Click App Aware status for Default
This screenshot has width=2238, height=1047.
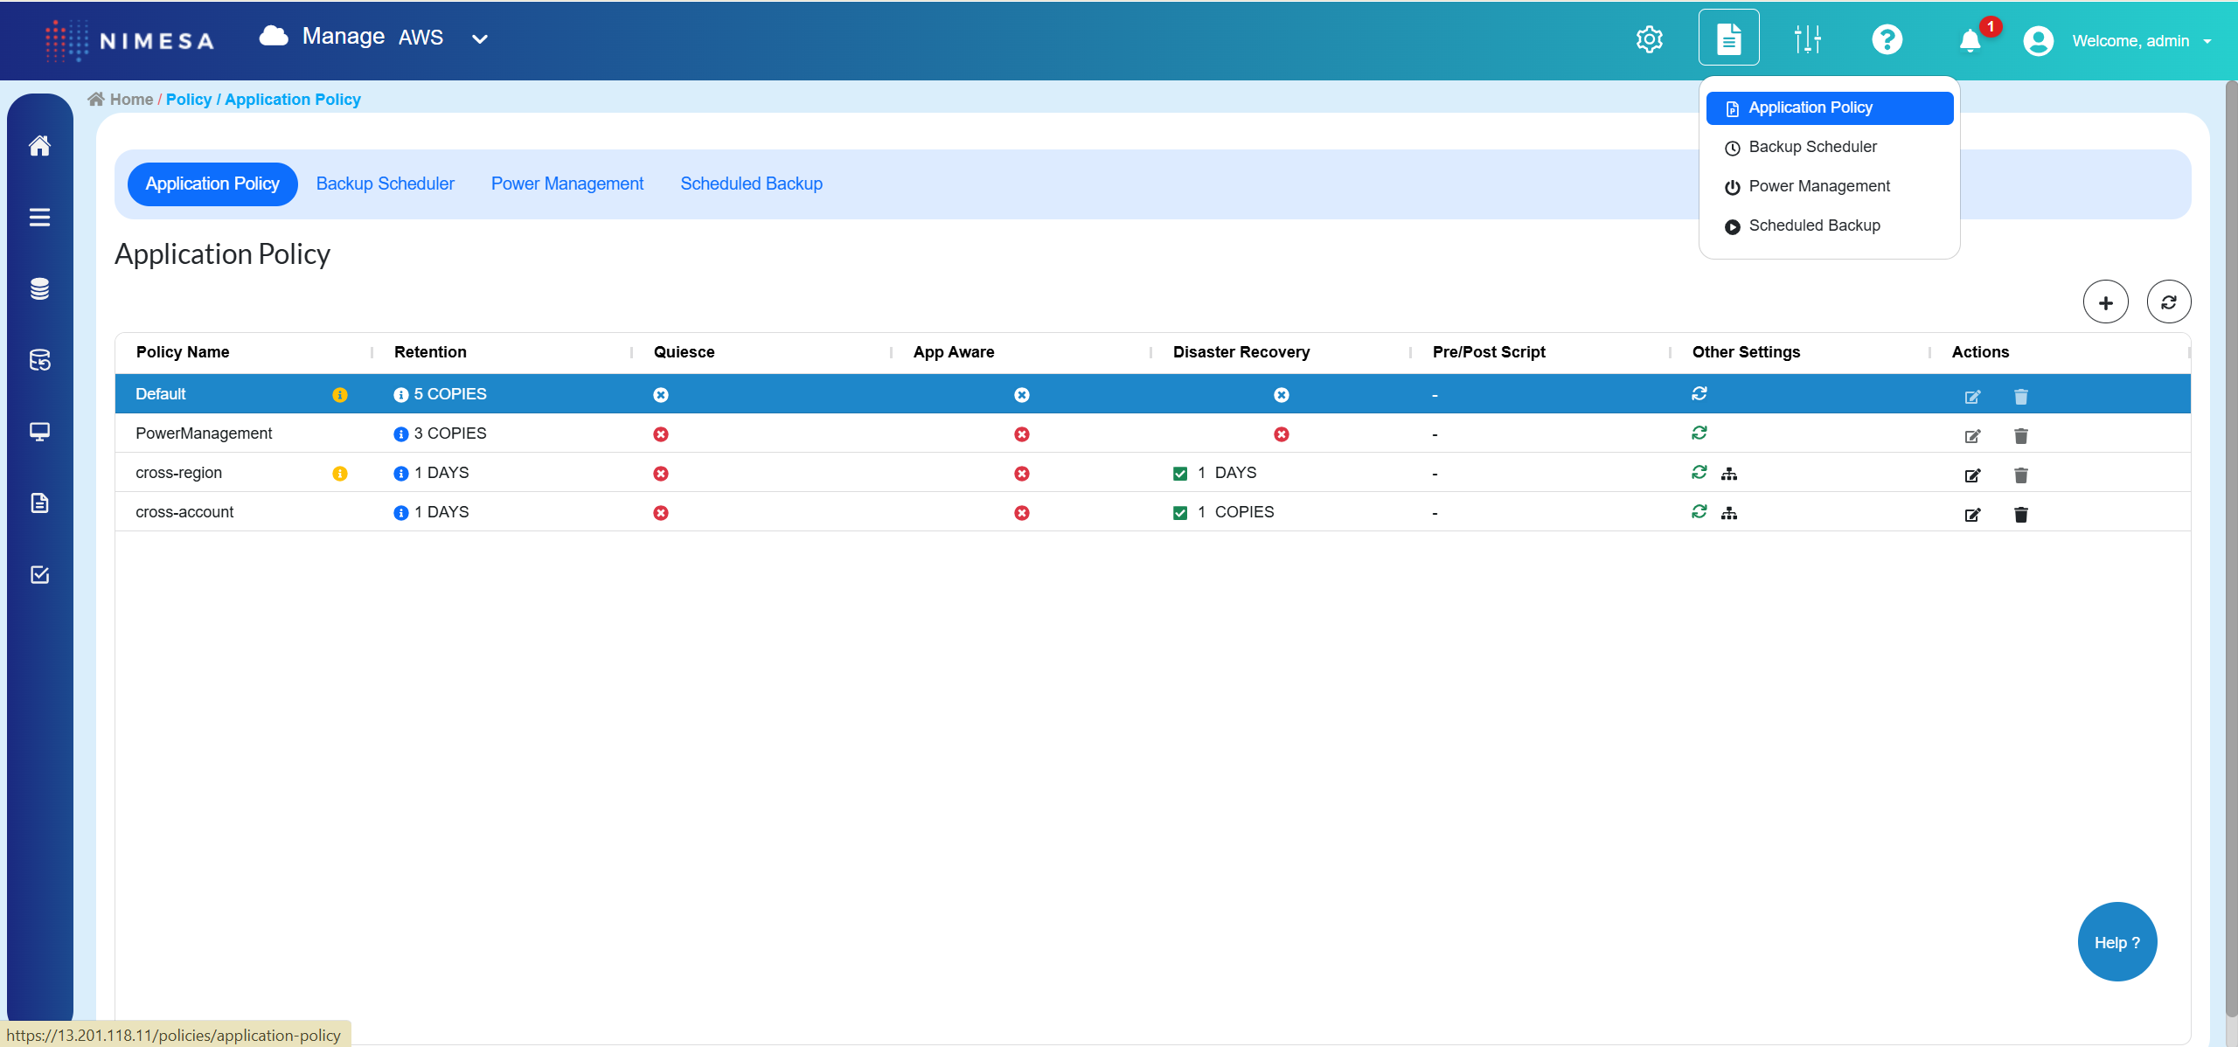(1021, 395)
